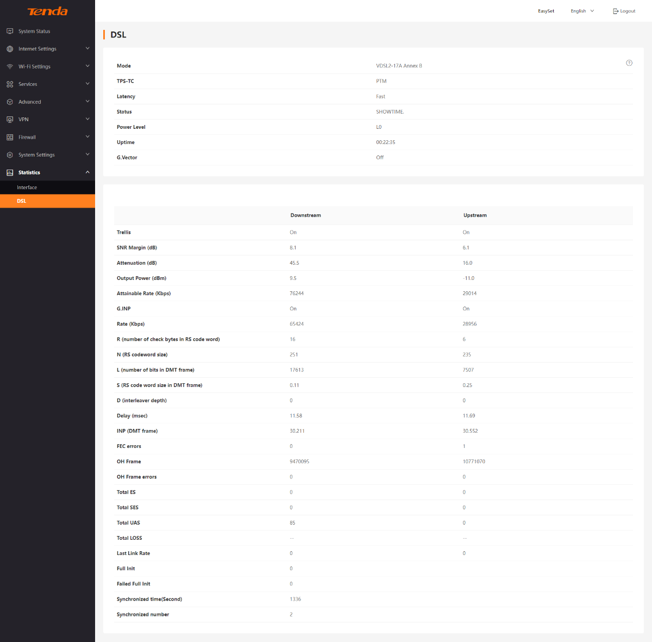The height and width of the screenshot is (642, 652).
Task: Click the upstream output power -11.0
Action: pos(468,278)
